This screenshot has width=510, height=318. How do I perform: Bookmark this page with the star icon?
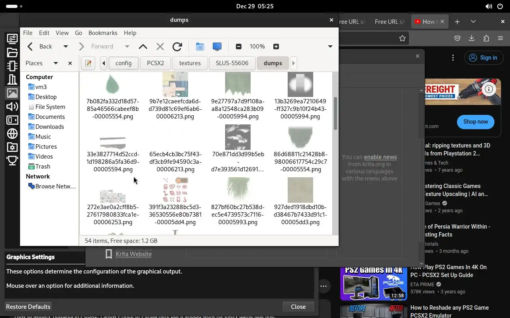click(x=402, y=38)
